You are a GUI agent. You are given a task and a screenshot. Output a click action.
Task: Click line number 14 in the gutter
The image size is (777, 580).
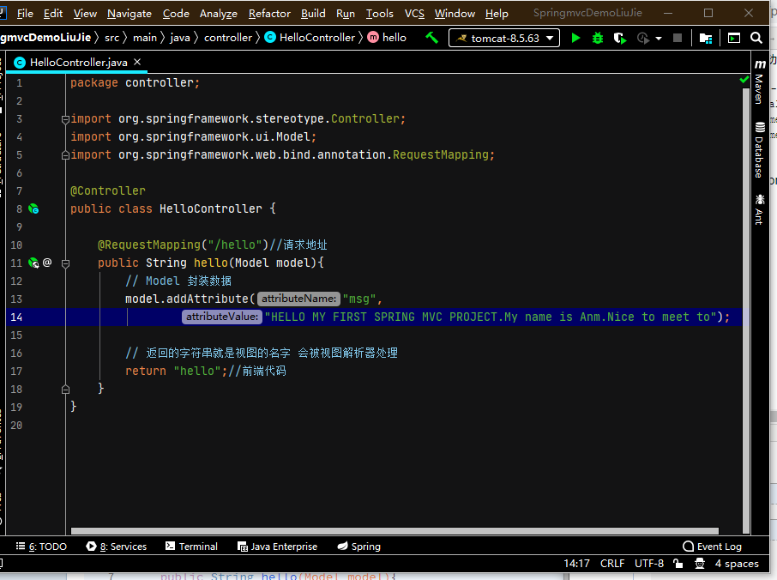point(16,317)
